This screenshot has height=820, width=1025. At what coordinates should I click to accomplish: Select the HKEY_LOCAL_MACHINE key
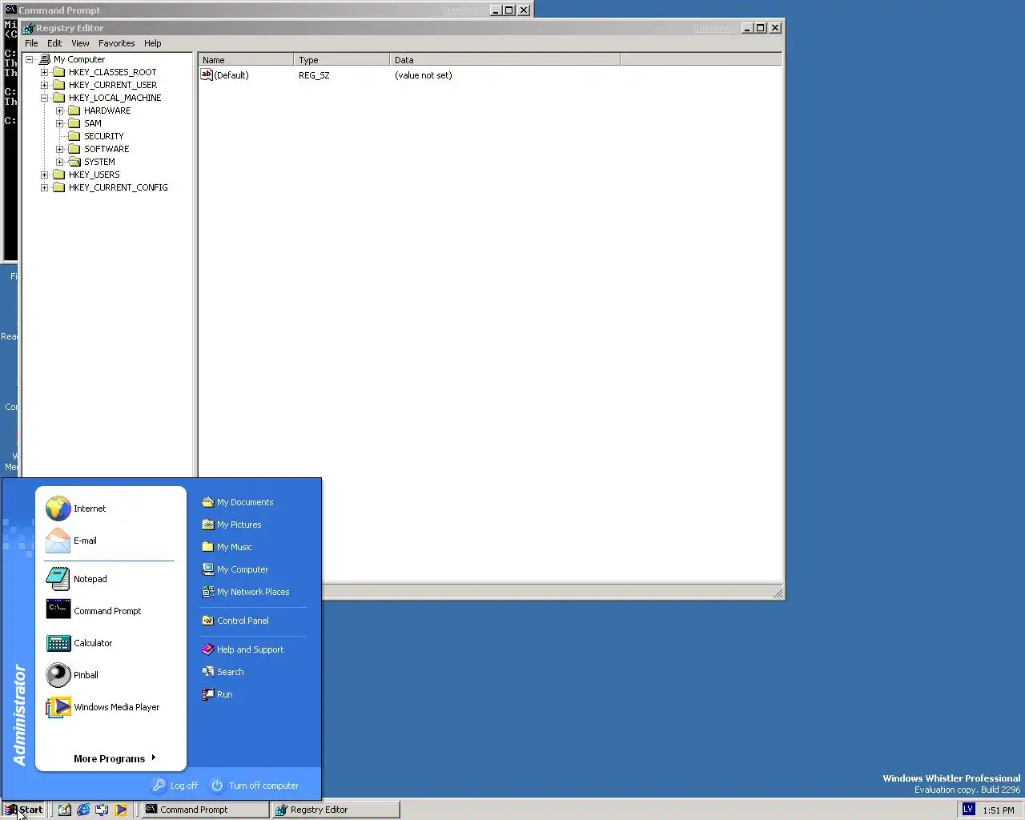click(115, 98)
